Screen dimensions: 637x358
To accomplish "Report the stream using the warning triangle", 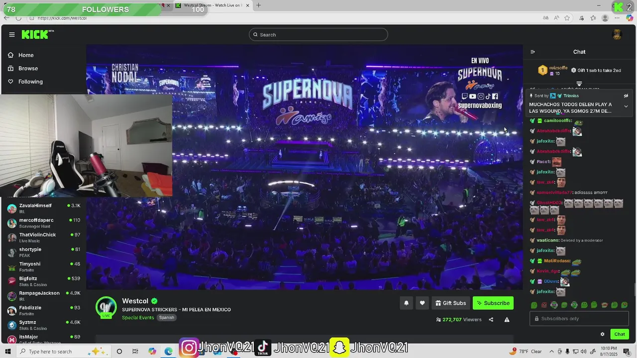I will (507, 320).
